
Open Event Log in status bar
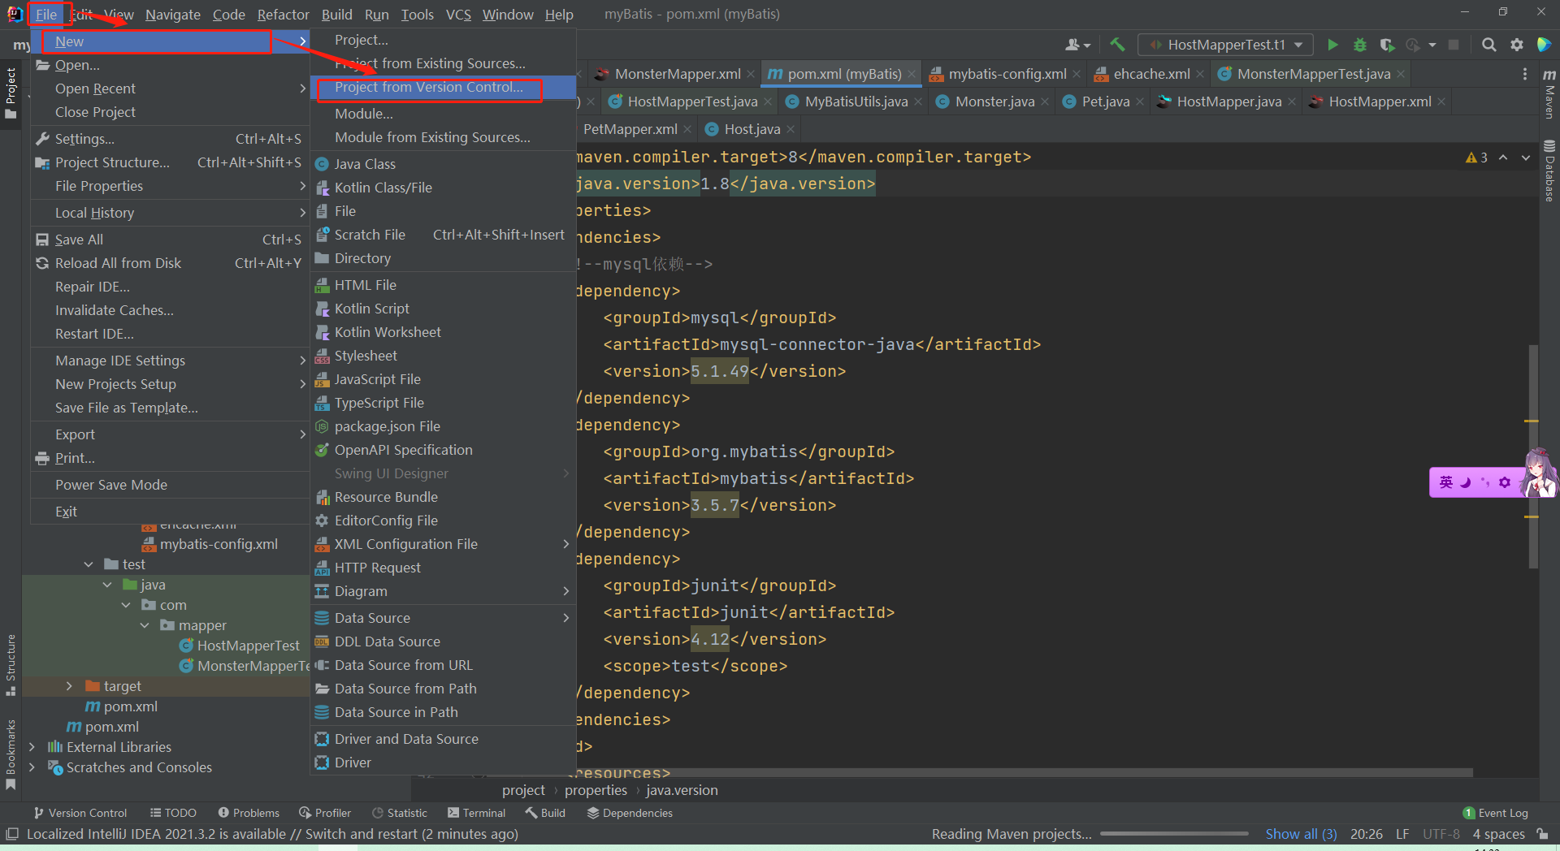click(1495, 813)
